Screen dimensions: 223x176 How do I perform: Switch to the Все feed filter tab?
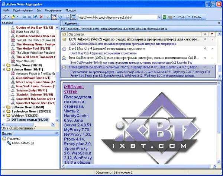pos(6,128)
